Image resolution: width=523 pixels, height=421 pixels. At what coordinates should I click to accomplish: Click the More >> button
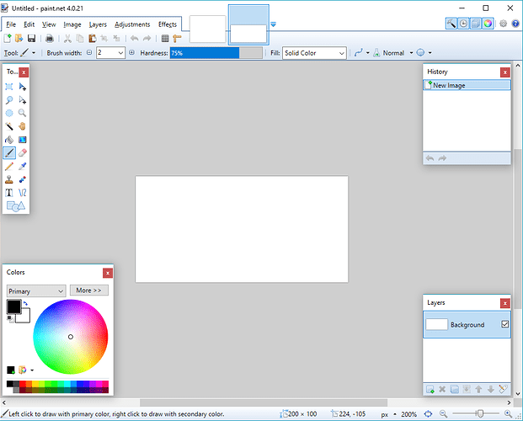click(88, 290)
